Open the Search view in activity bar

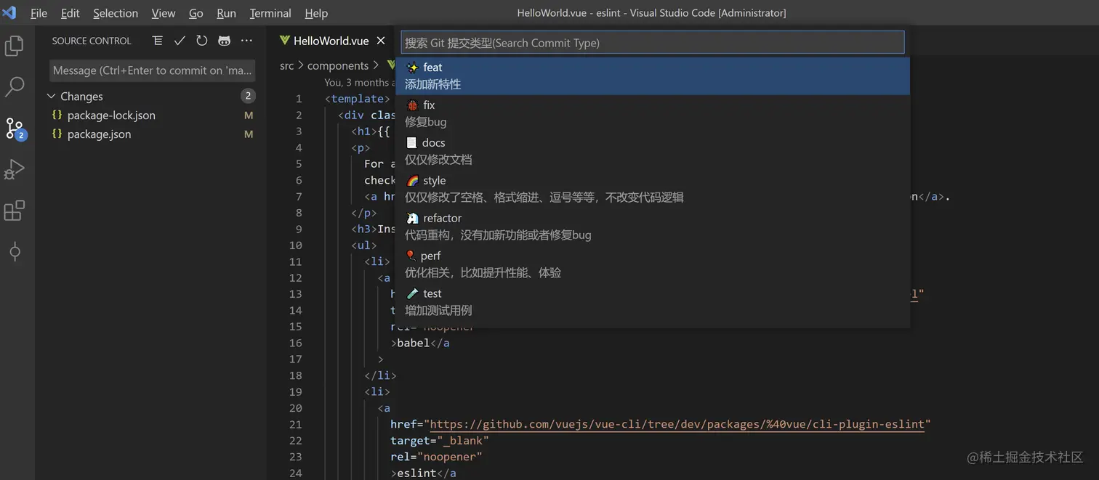click(15, 87)
